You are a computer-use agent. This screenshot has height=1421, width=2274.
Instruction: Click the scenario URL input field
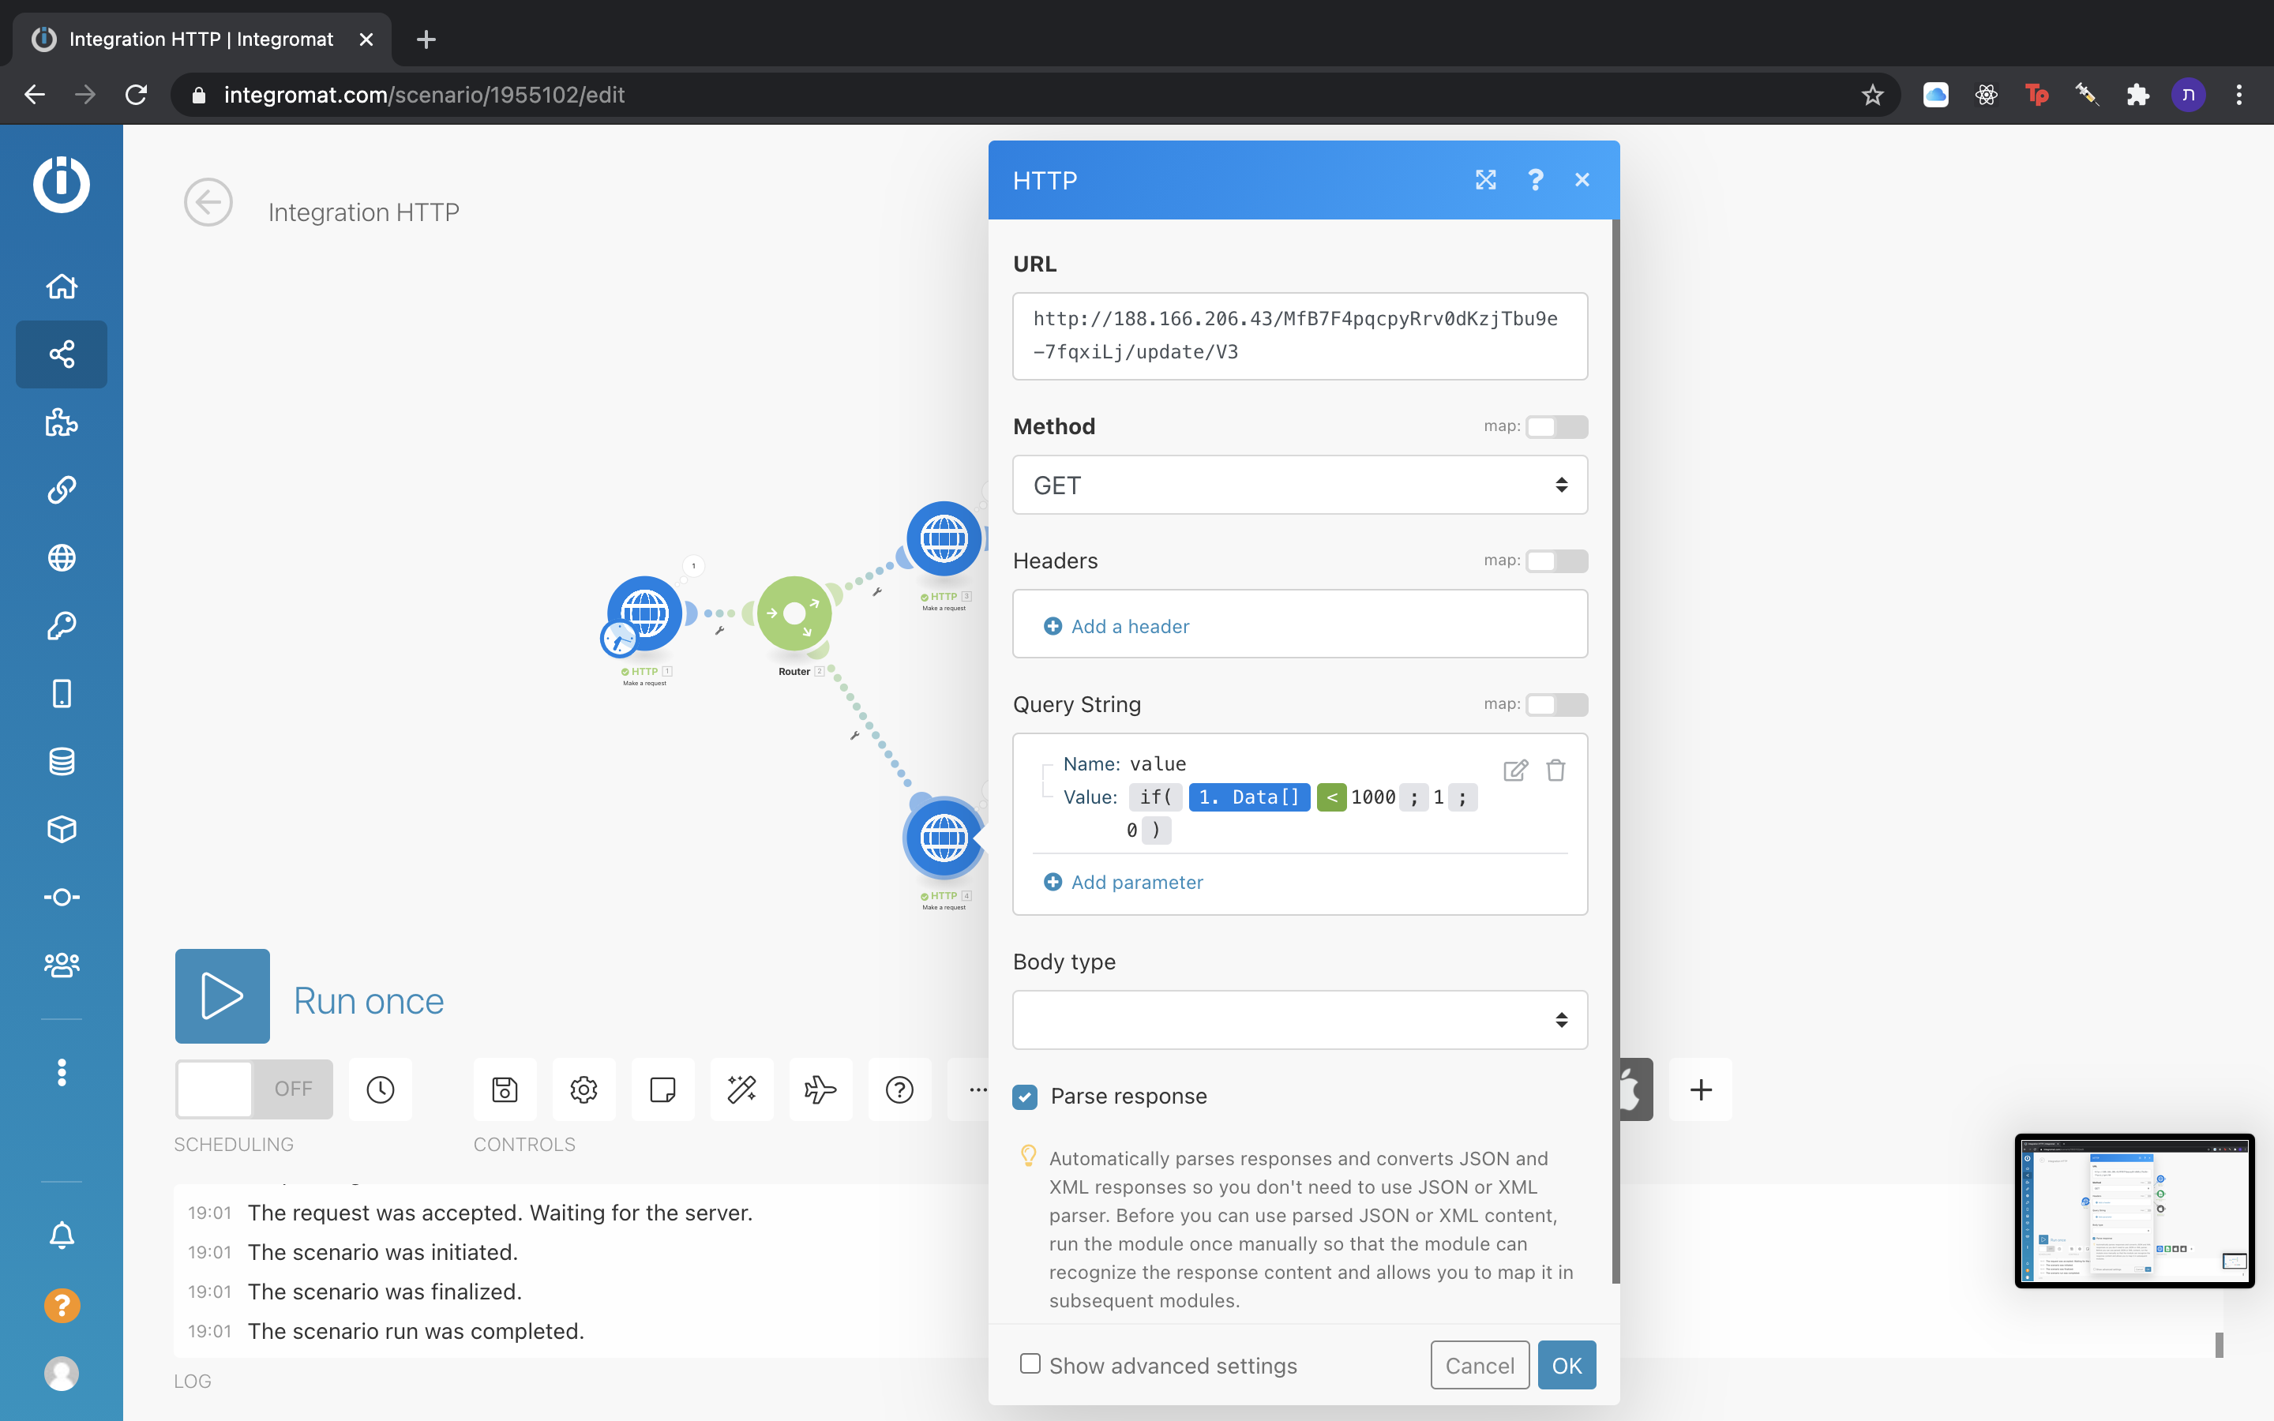point(1300,336)
